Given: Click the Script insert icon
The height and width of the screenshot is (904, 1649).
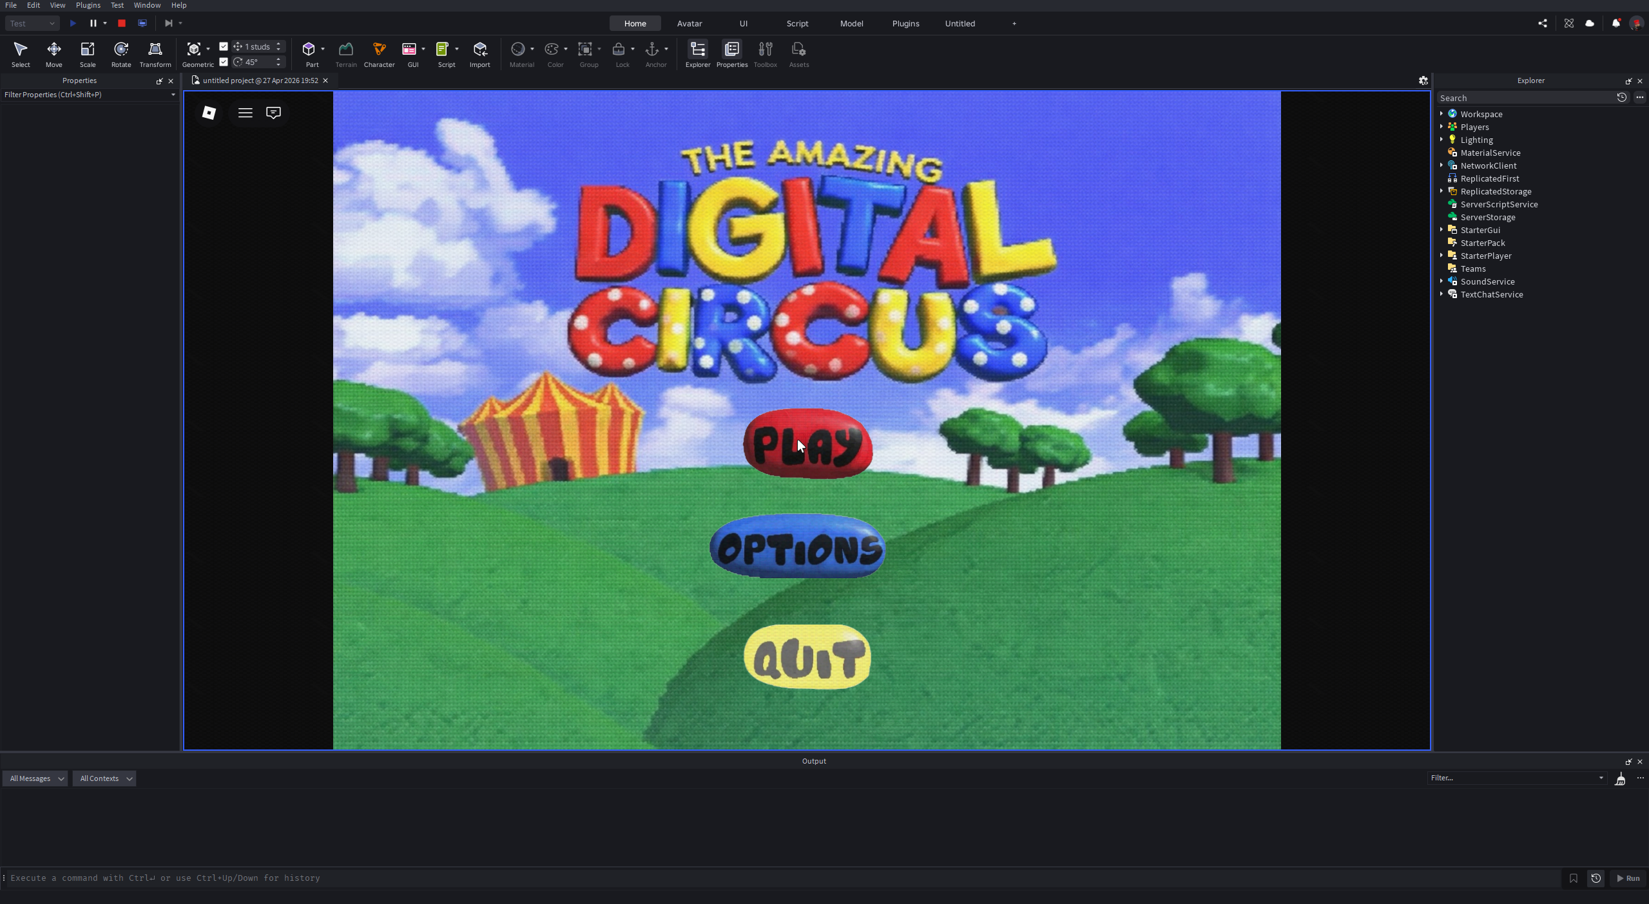Looking at the screenshot, I should click(443, 49).
